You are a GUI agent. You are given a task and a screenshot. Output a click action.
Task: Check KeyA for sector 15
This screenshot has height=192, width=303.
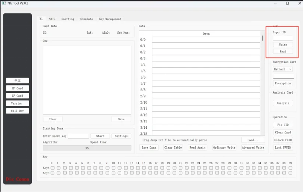point(144,168)
